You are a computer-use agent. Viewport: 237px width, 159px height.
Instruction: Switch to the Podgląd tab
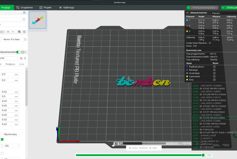tap(6, 8)
